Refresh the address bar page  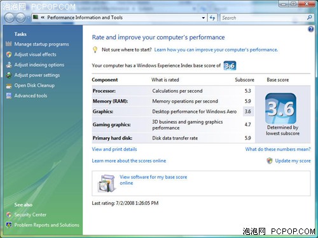coord(212,18)
